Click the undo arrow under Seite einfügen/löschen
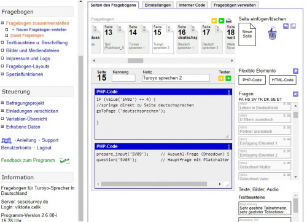The height and width of the screenshot is (222, 307). pyautogui.click(x=286, y=26)
